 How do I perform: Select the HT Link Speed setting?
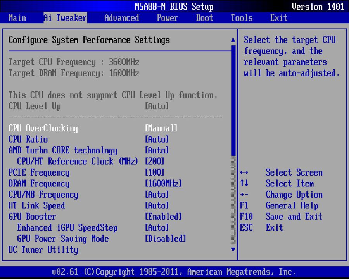click(37, 206)
